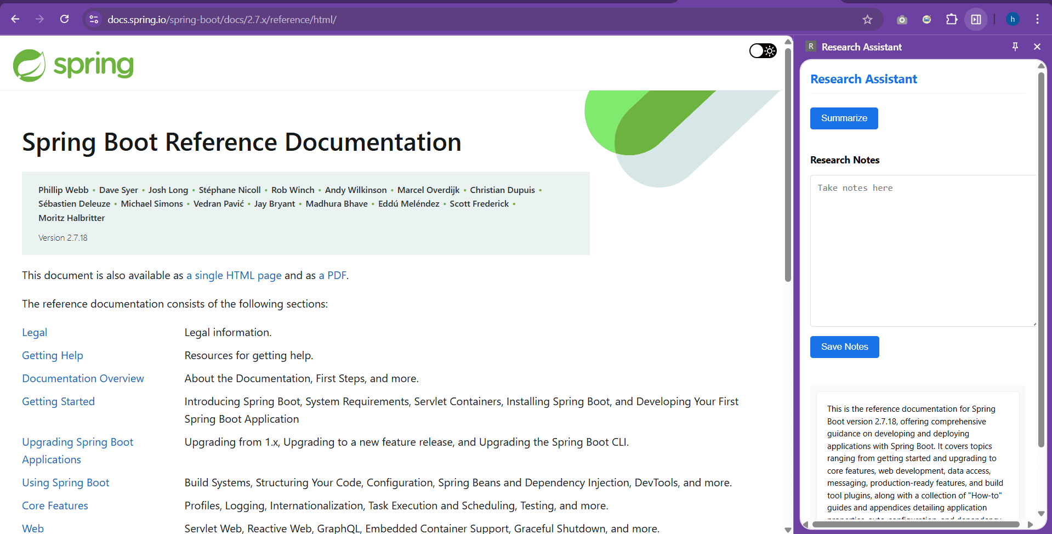Open the side panel icon in the toolbar
This screenshot has width=1052, height=534.
click(976, 19)
